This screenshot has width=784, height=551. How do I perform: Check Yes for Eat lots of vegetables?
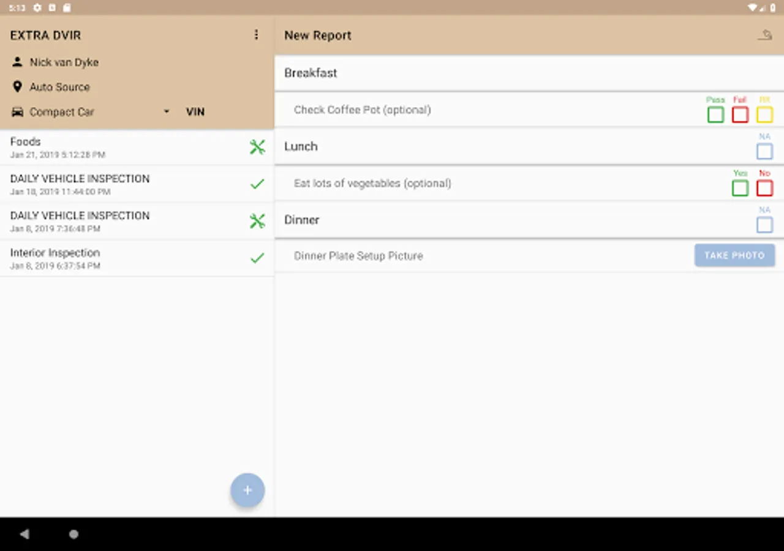[x=740, y=188]
